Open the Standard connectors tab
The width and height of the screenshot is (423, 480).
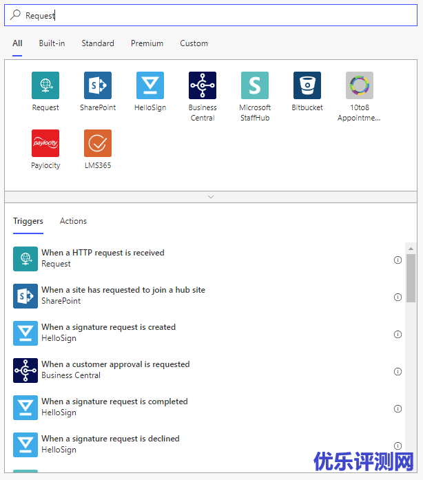(x=98, y=43)
